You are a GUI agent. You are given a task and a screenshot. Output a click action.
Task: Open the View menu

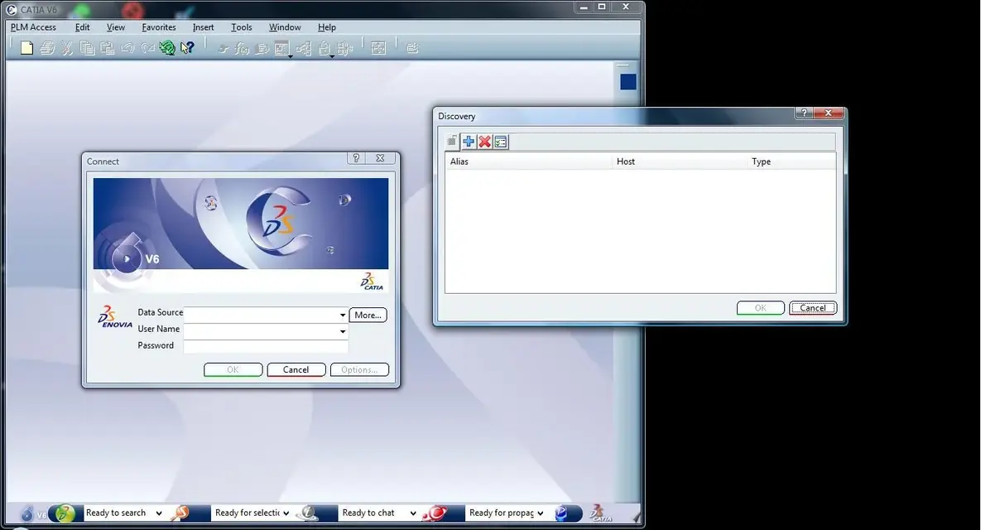point(116,27)
